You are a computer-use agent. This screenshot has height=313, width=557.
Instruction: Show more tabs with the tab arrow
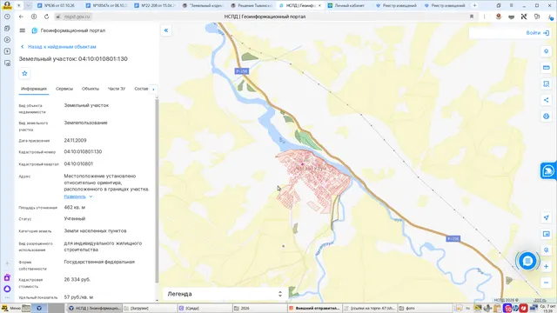point(153,89)
